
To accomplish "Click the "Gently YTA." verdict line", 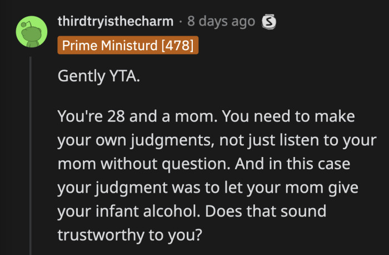I will click(99, 76).
